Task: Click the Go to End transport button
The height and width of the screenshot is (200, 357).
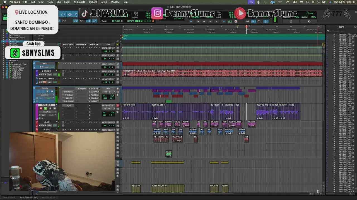Action: [x=216, y=21]
